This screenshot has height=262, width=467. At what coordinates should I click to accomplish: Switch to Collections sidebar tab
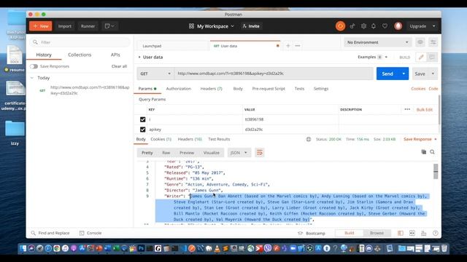(x=80, y=55)
